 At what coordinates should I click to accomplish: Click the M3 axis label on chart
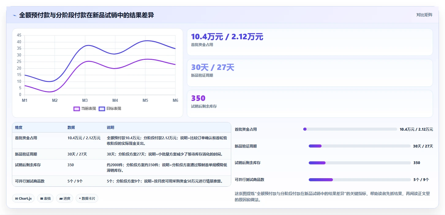[x=85, y=100]
